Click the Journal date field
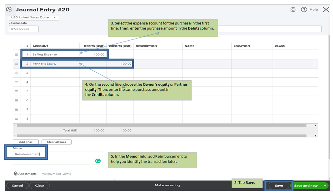 [x=24, y=29]
